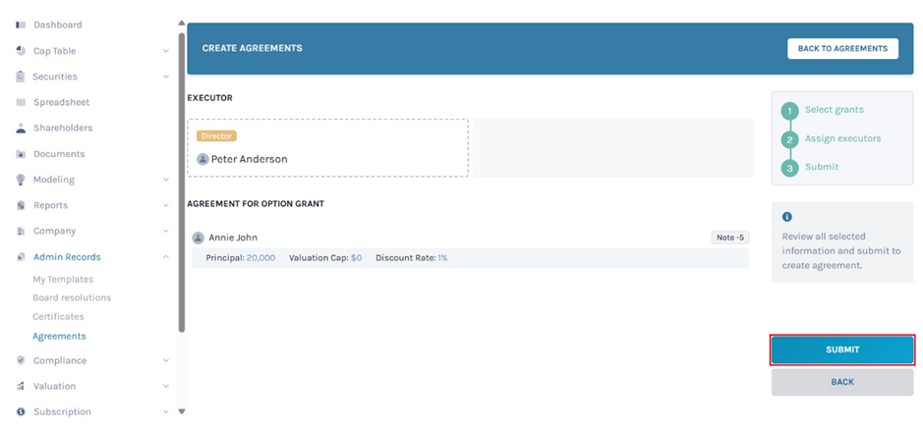Click the Cap Table pie chart icon

pos(21,51)
